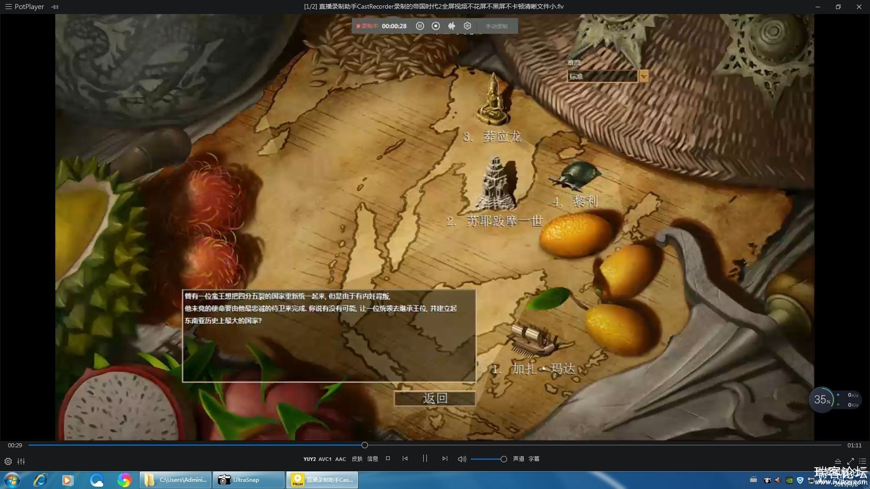Click the camera icon in system tray
Screen dimensions: 870x489
pyautogui.click(x=767, y=480)
